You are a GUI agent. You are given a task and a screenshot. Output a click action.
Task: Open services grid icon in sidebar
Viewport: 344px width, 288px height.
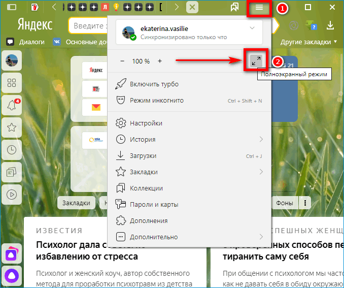click(12, 83)
